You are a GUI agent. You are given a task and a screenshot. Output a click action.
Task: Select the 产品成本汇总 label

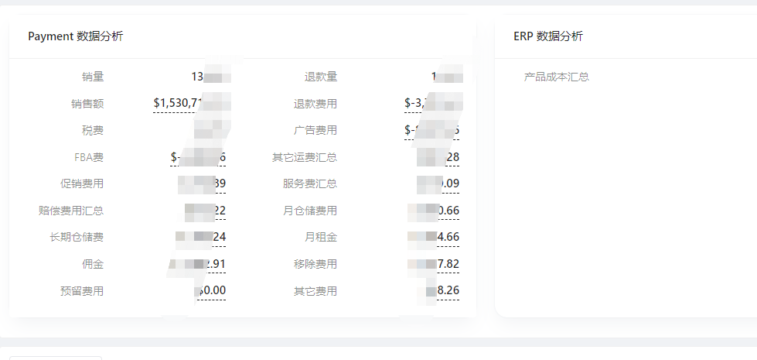(x=557, y=77)
